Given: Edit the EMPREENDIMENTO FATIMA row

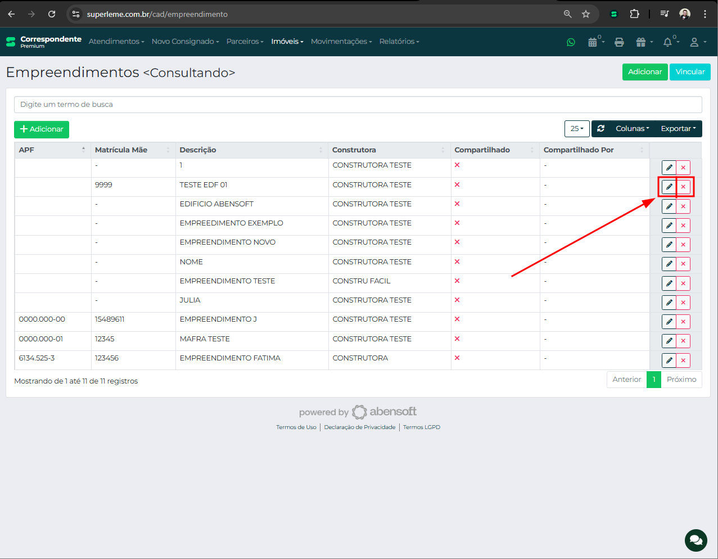Looking at the screenshot, I should click(x=669, y=360).
